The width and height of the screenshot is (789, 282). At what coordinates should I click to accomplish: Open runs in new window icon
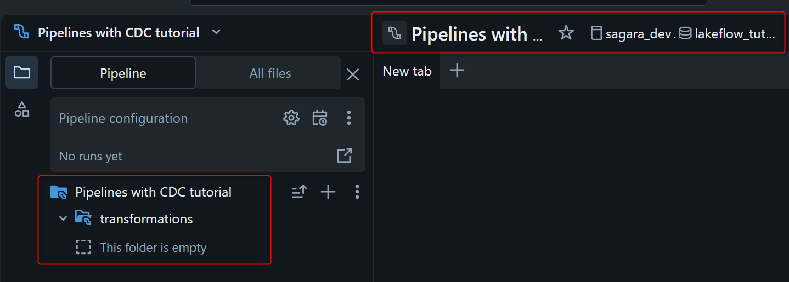click(344, 156)
